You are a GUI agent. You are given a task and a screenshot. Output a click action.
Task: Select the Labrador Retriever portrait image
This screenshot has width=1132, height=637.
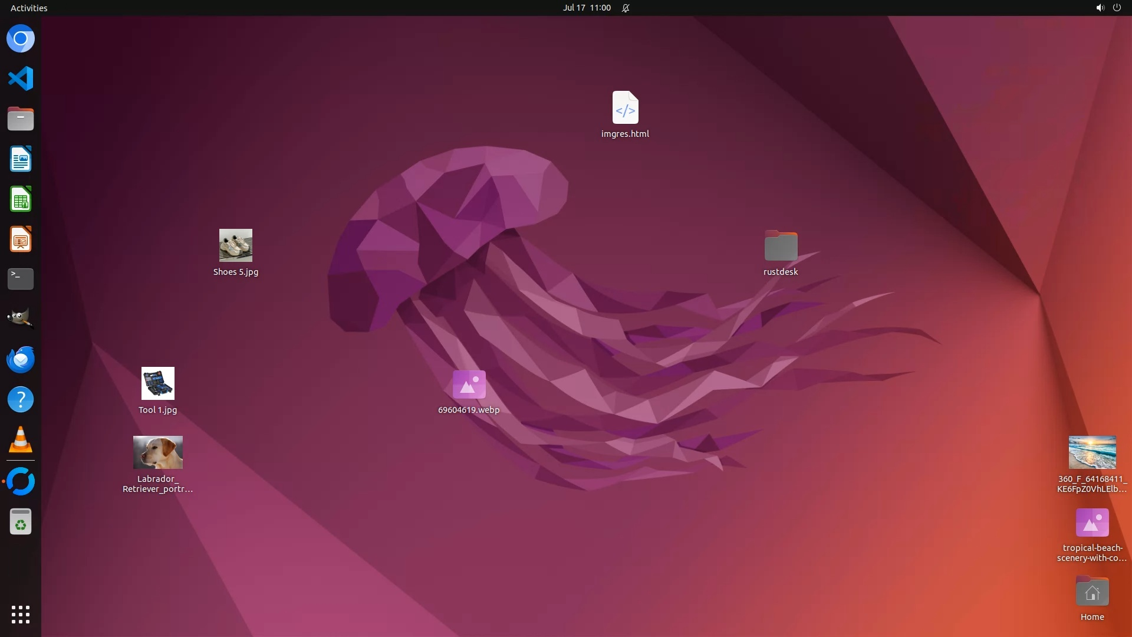point(157,452)
